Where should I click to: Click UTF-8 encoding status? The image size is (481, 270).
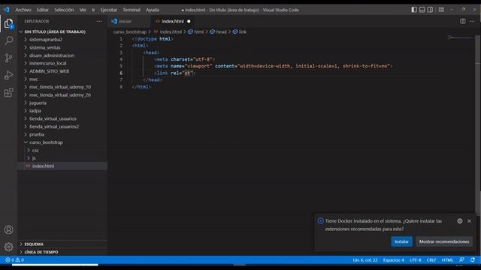coord(415,260)
